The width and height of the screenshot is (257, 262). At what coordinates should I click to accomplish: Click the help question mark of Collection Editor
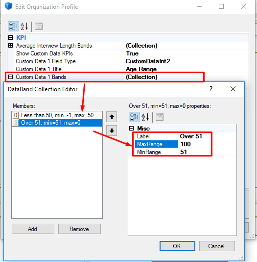[x=211, y=89]
